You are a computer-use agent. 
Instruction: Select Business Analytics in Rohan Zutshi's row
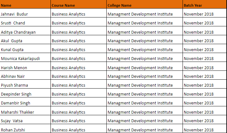(x=68, y=130)
